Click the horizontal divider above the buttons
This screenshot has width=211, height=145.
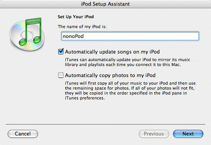coord(106,124)
